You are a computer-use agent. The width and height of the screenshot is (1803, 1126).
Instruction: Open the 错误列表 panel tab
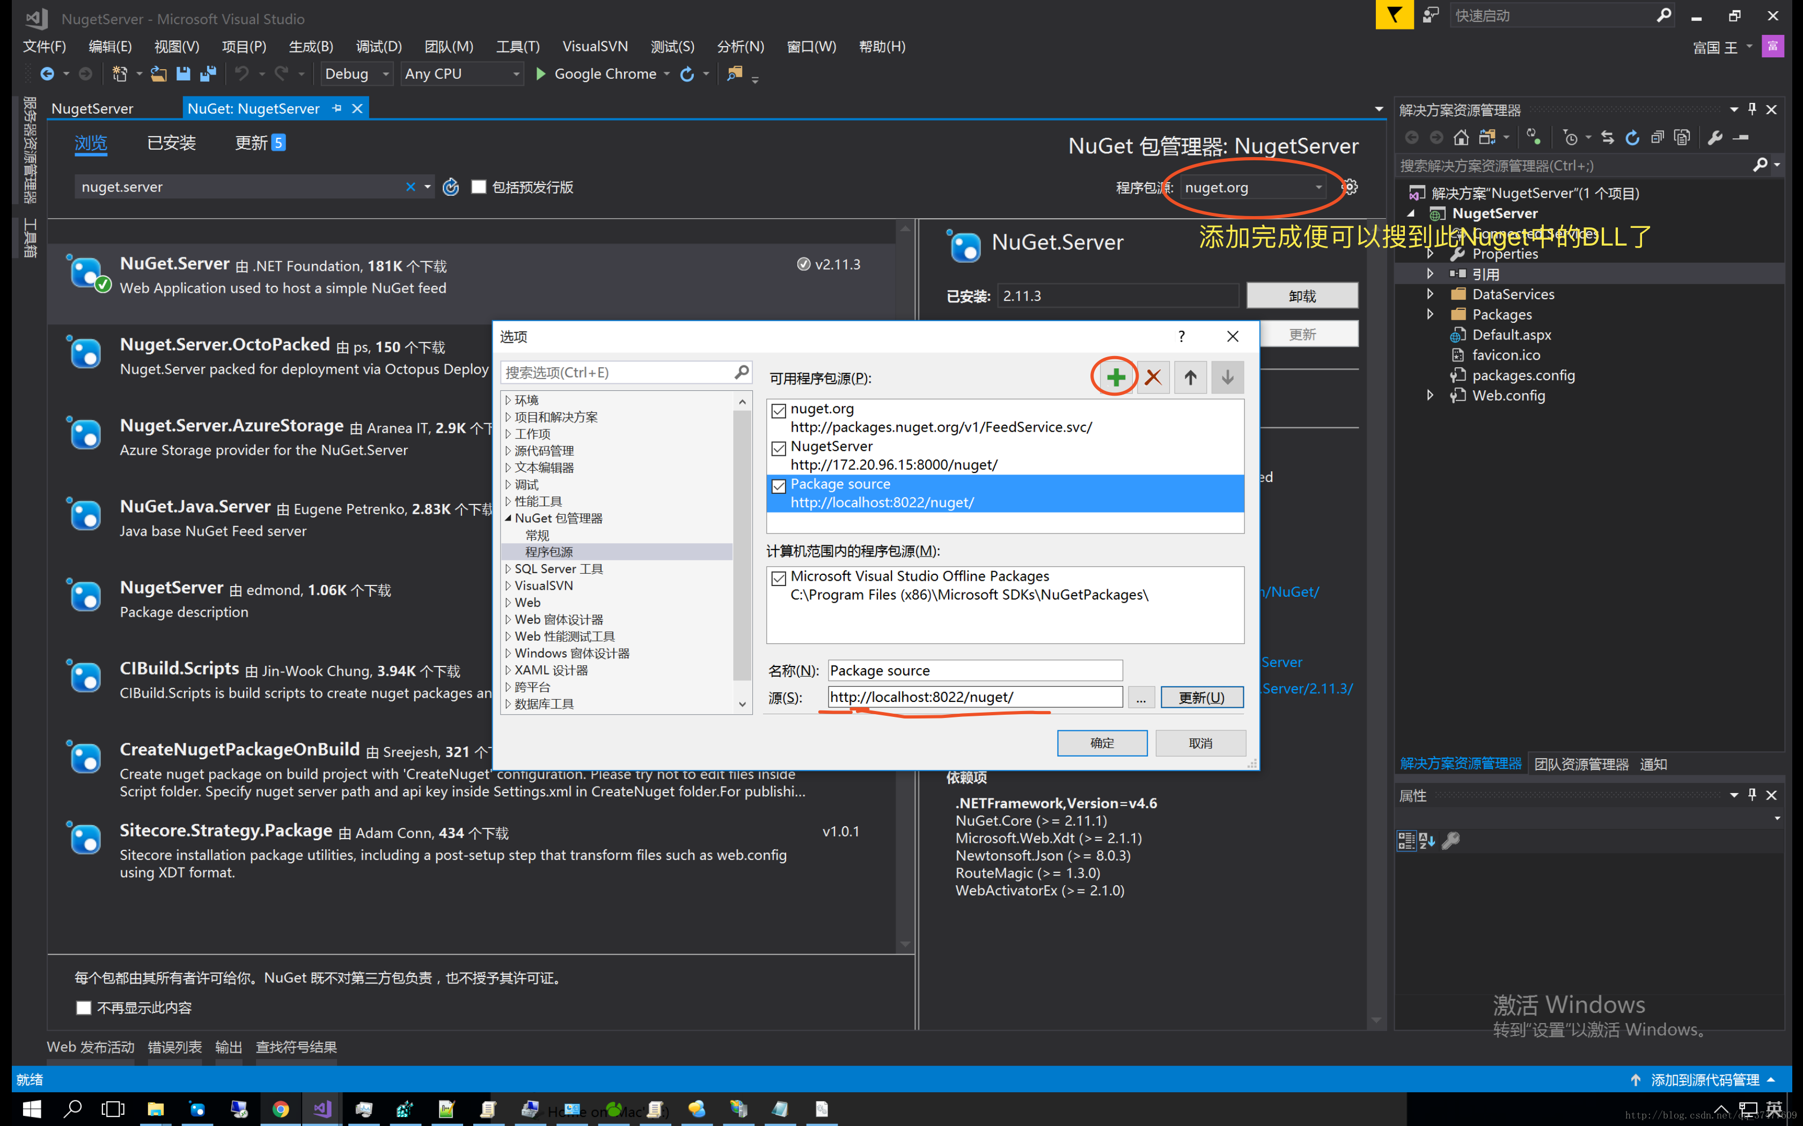pos(174,1047)
